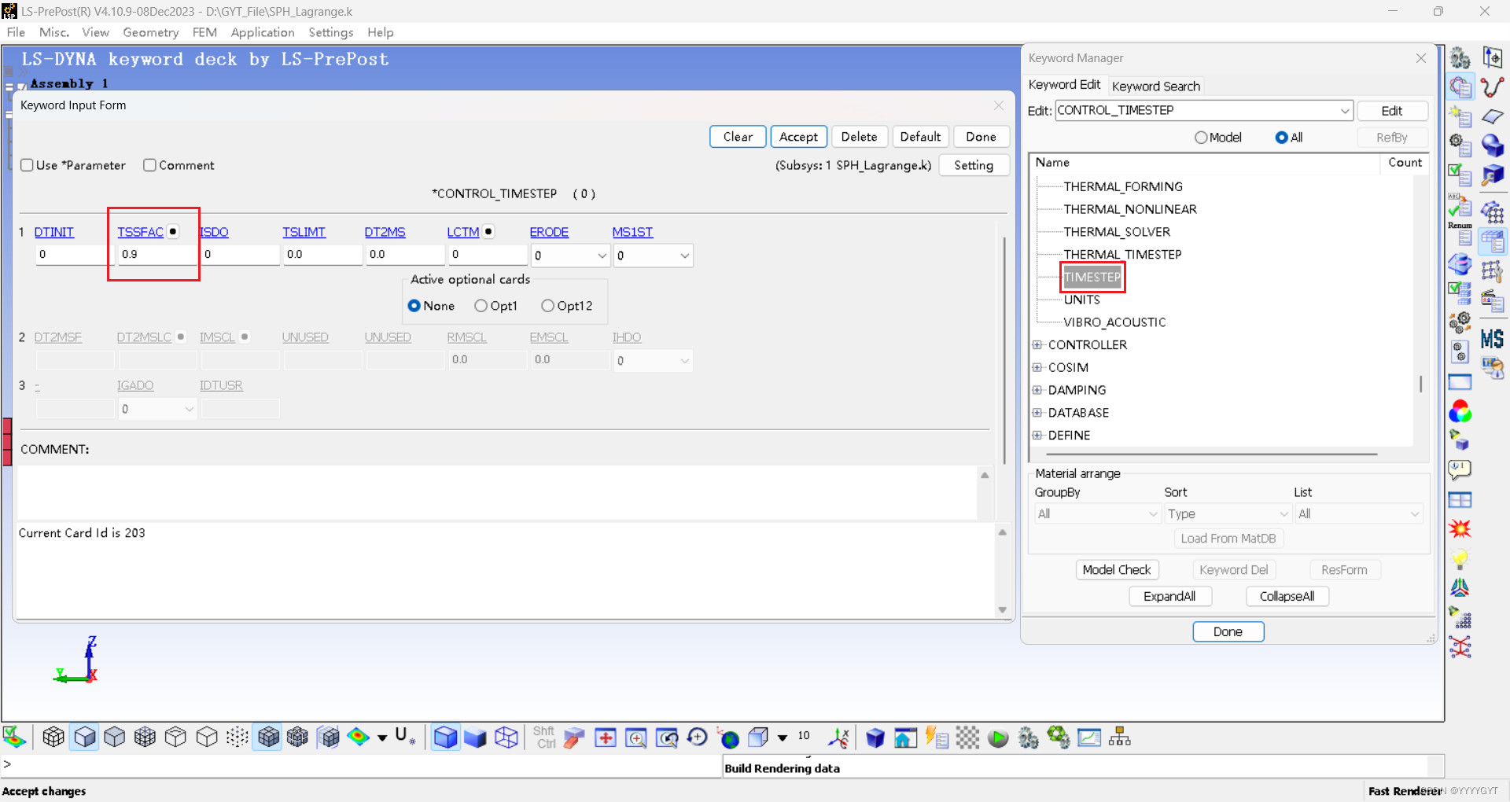Click the points-only dotted display icon
Image resolution: width=1510 pixels, height=802 pixels.
click(237, 738)
